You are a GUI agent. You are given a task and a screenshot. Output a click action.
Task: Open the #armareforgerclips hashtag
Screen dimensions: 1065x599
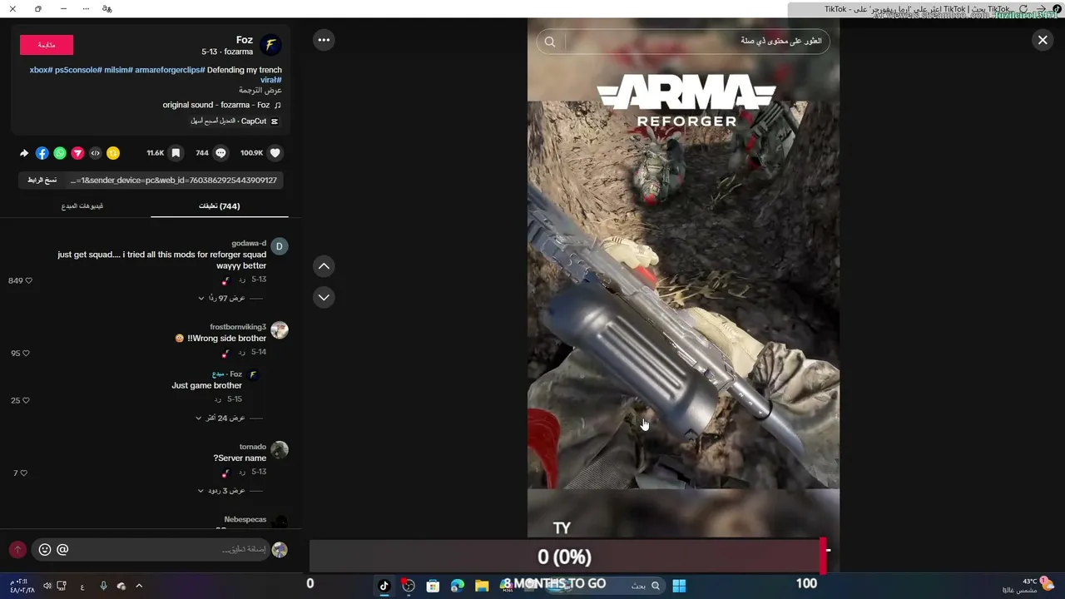pyautogui.click(x=170, y=70)
